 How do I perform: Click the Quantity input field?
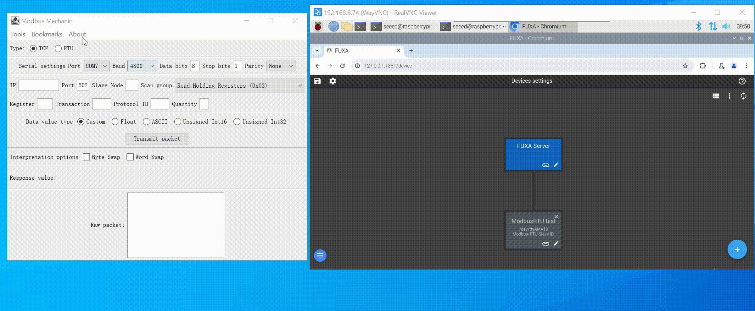tap(204, 104)
